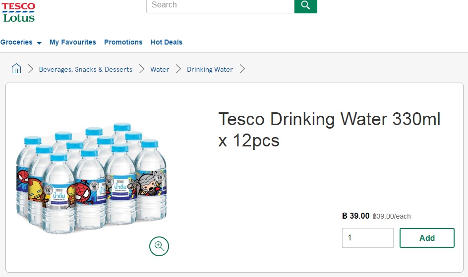
Task: Zoom product image with magnifier icon
Action: (159, 246)
